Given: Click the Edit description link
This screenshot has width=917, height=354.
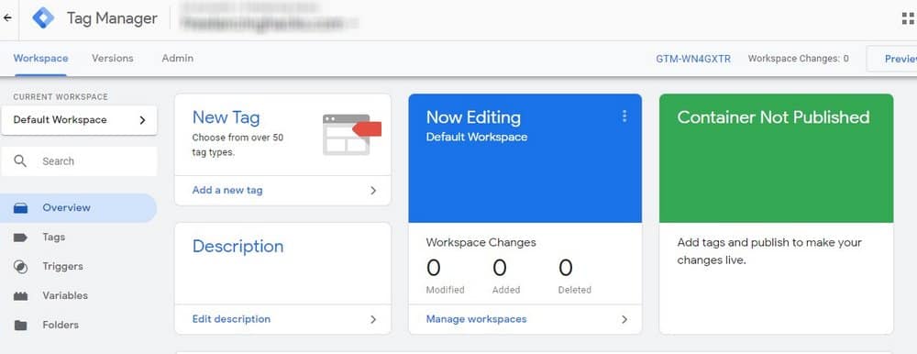Looking at the screenshot, I should click(x=231, y=319).
